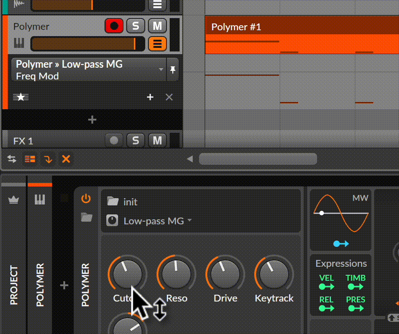Mute the FX 1 track

click(157, 140)
